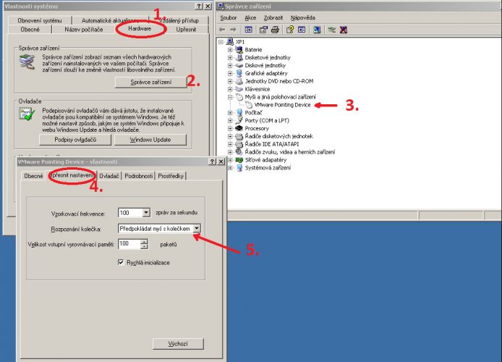Open the Akce menu
The width and height of the screenshot is (502, 362).
tap(250, 18)
